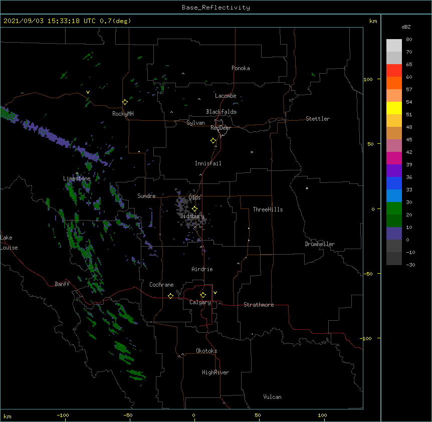Click the white asterisk marker east of Innisfail
Viewport: 432px width, 422px height.
[x=252, y=152]
